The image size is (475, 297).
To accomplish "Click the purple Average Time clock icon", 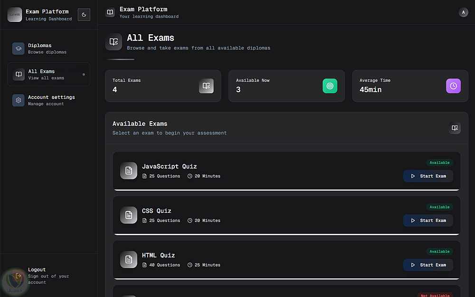I will pos(453,86).
